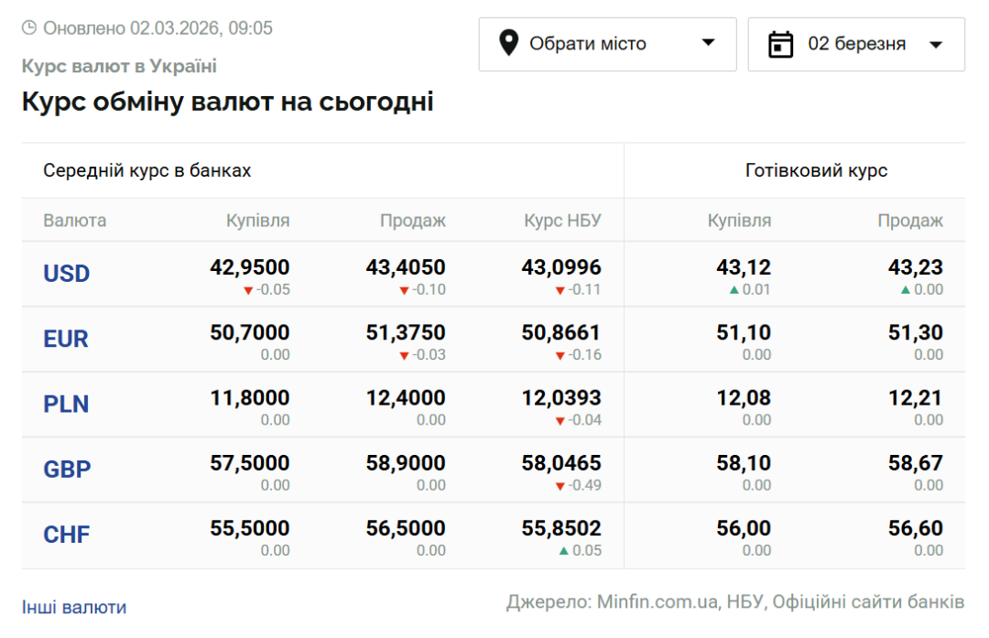The width and height of the screenshot is (989, 638).
Task: Click the map pin location icon
Action: [509, 43]
